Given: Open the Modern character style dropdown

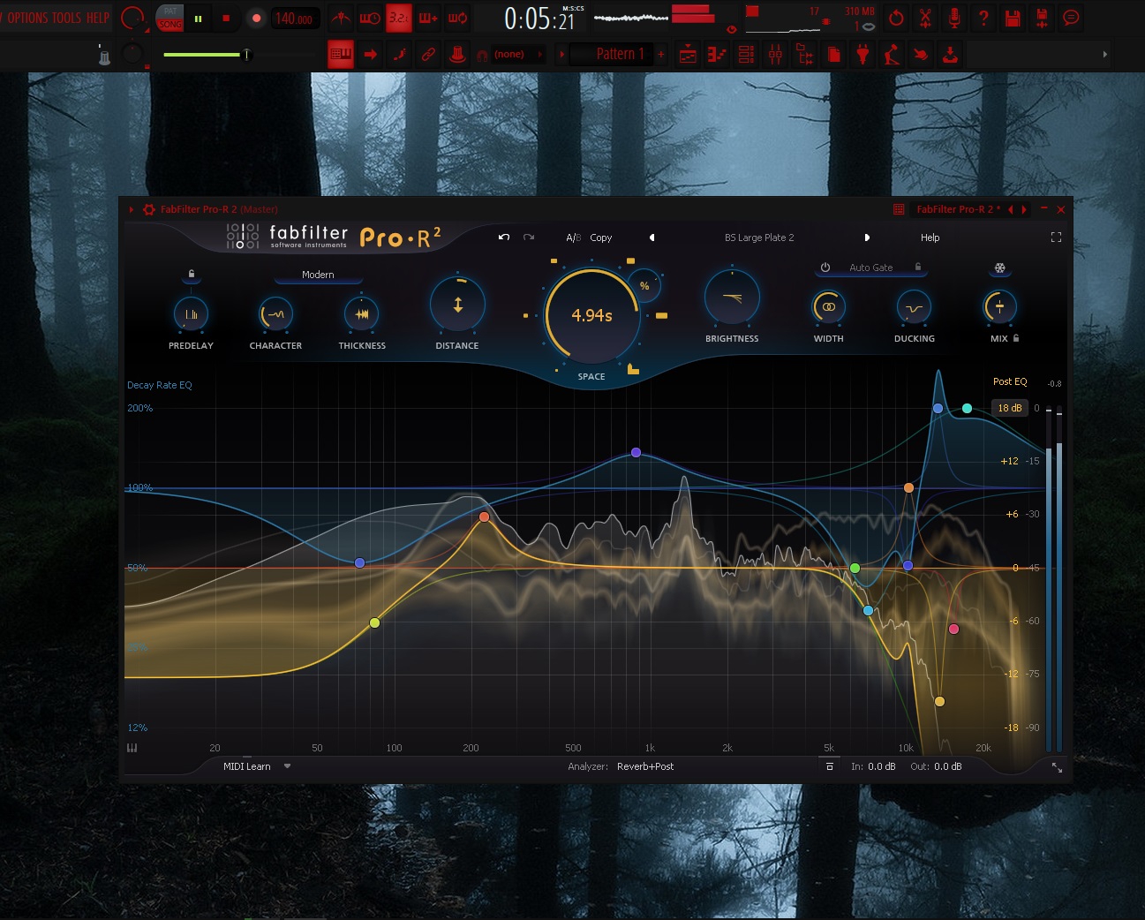Looking at the screenshot, I should (318, 275).
